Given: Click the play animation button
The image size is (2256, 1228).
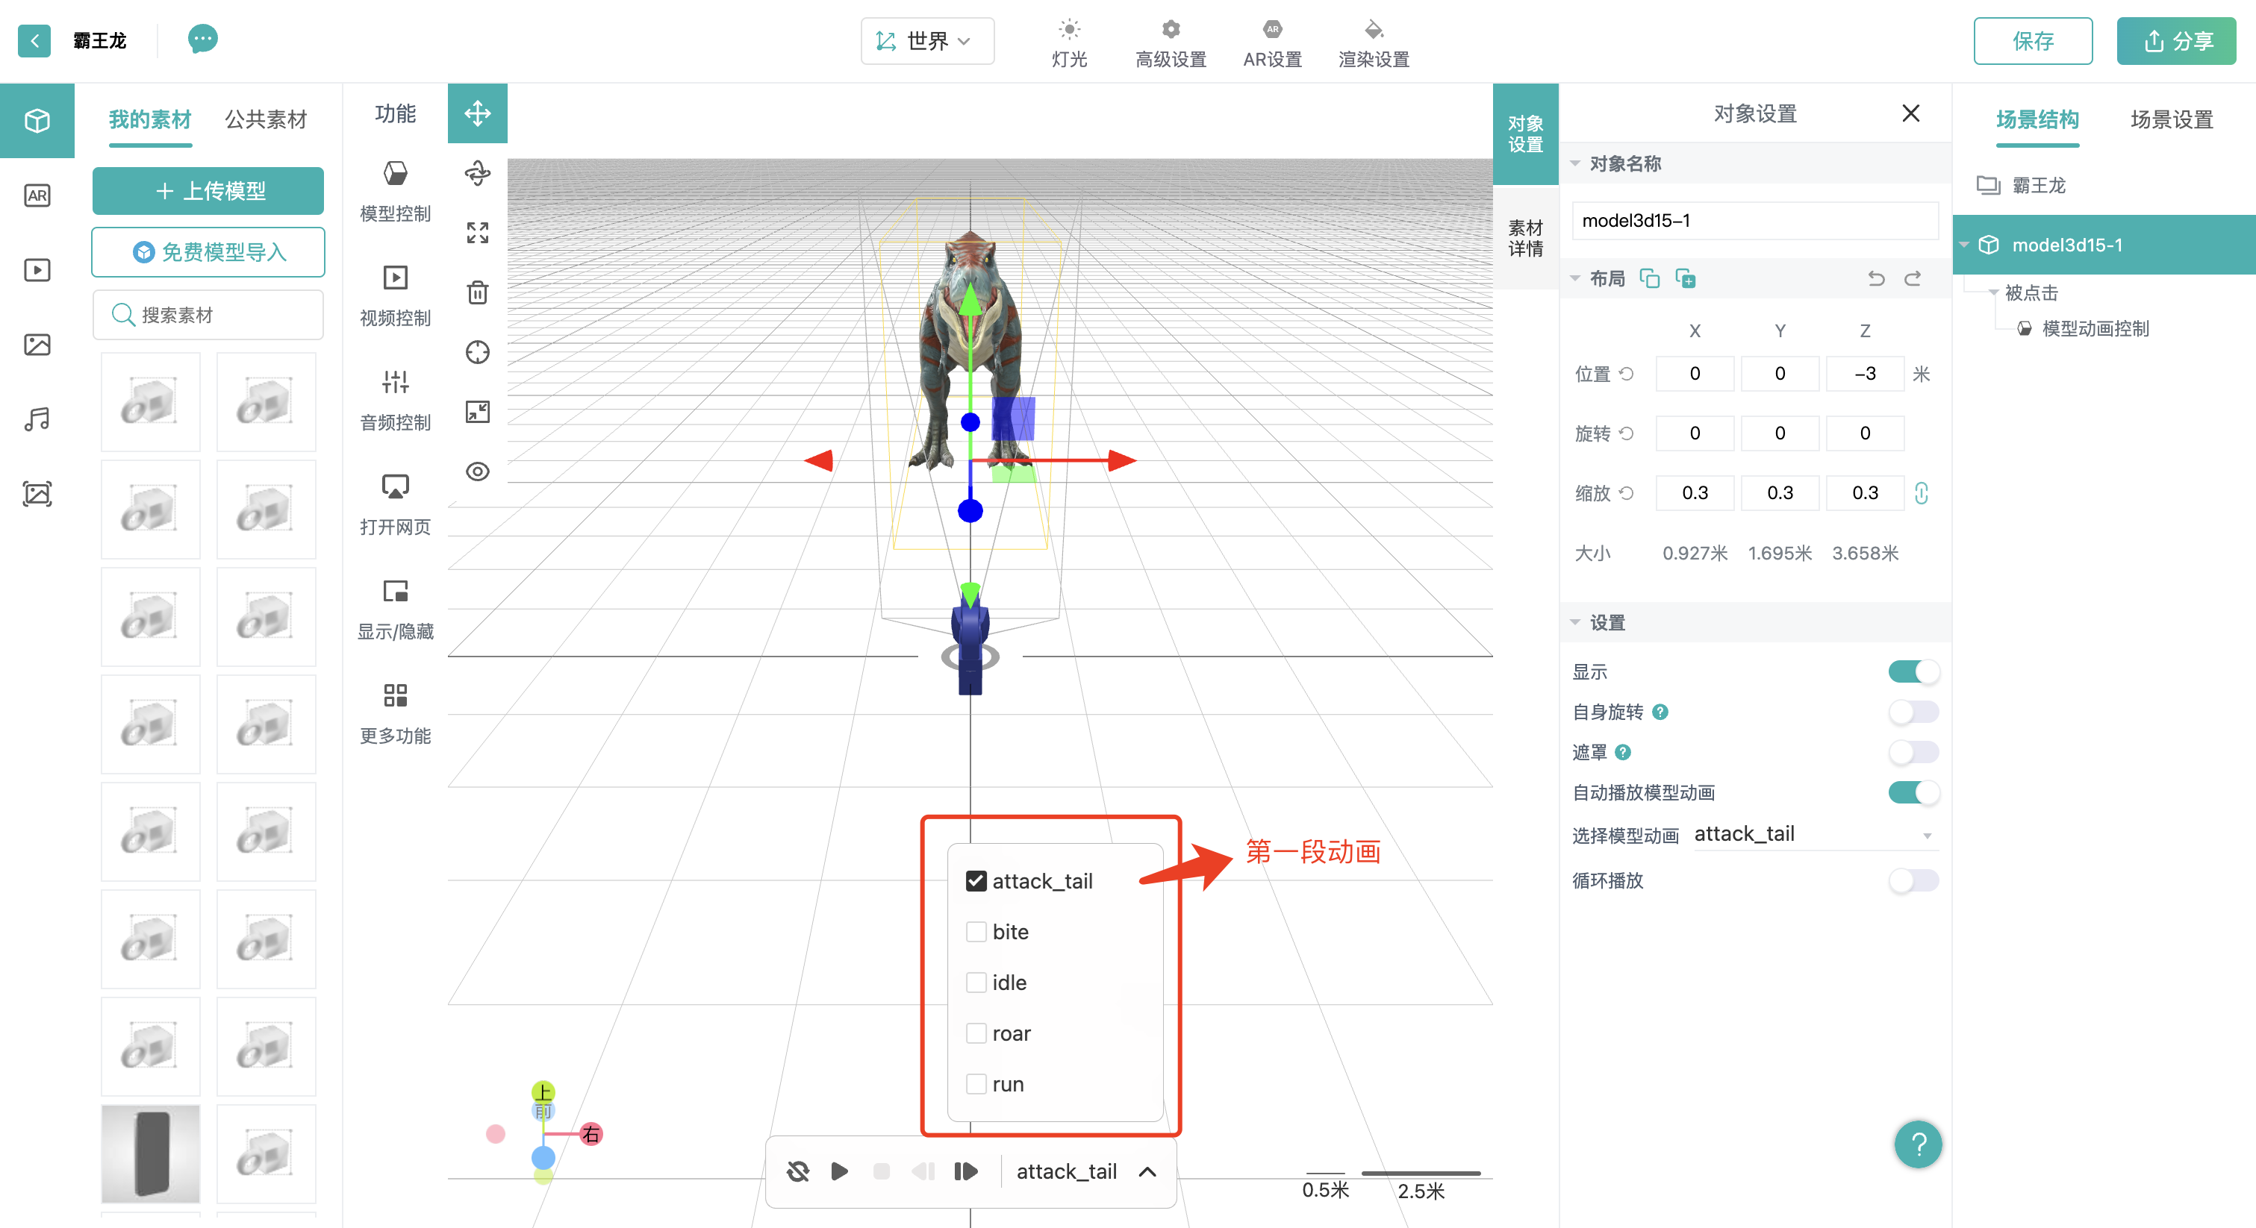Looking at the screenshot, I should point(839,1171).
